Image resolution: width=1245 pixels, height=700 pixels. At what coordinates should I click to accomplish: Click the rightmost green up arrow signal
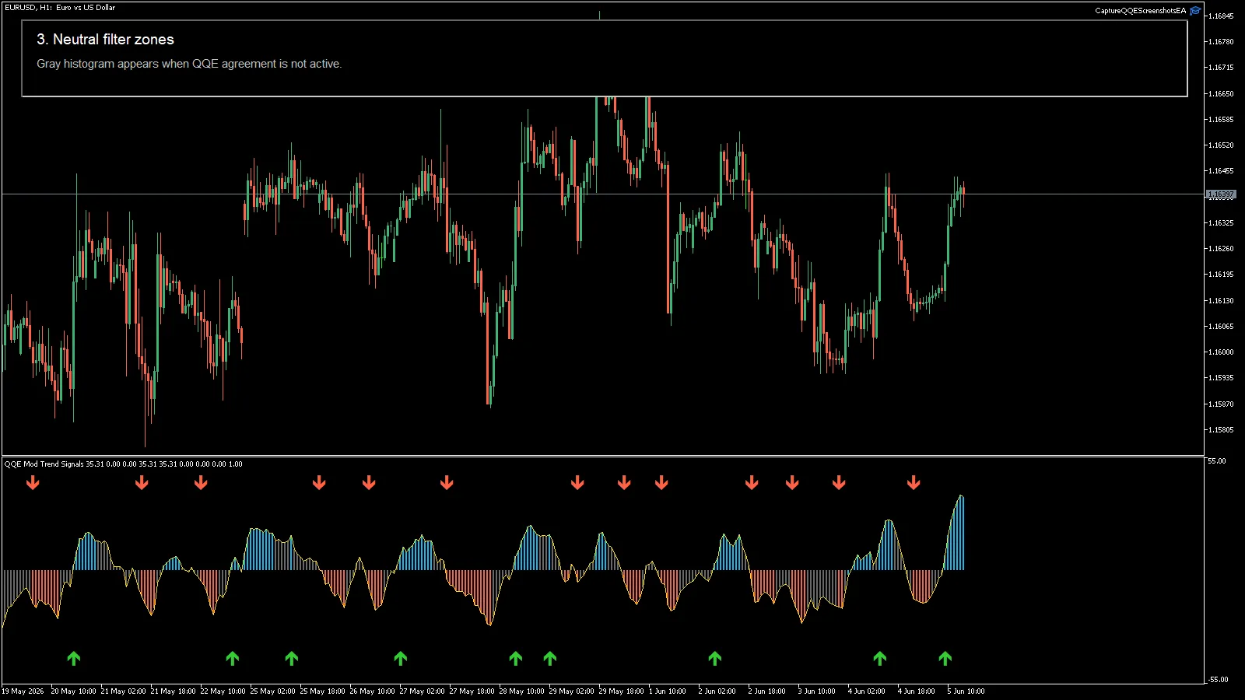click(945, 658)
